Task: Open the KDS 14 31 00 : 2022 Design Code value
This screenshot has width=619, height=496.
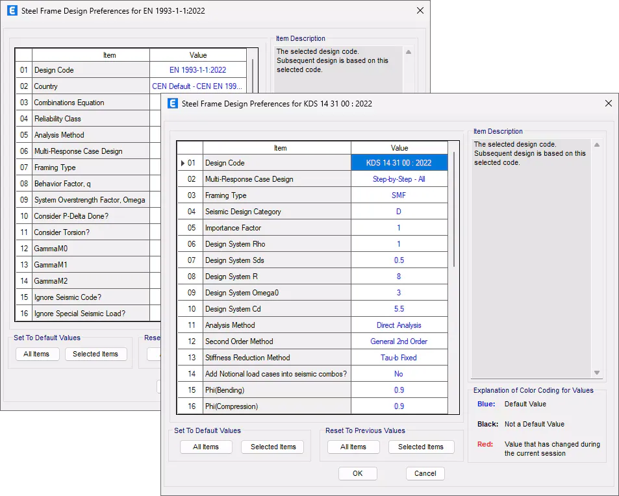Action: point(399,163)
